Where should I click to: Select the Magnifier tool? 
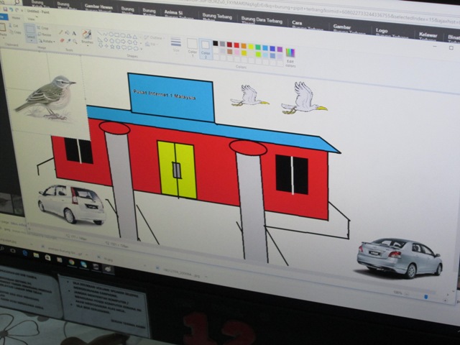[75, 42]
